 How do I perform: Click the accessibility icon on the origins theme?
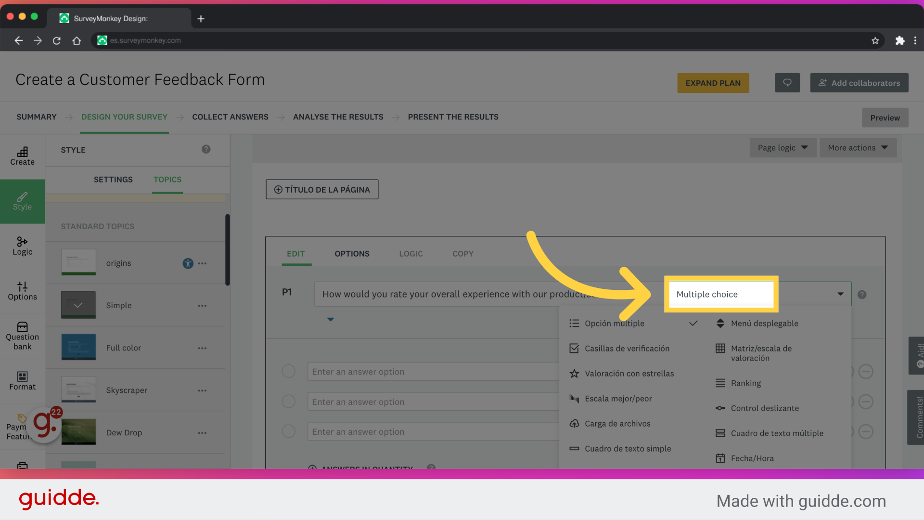(x=188, y=263)
